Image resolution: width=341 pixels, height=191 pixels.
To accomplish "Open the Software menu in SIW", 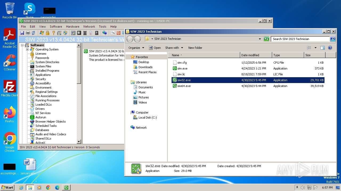I will point(56,27).
